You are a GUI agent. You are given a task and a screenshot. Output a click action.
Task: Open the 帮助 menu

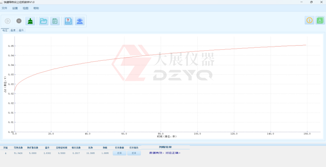36,8
